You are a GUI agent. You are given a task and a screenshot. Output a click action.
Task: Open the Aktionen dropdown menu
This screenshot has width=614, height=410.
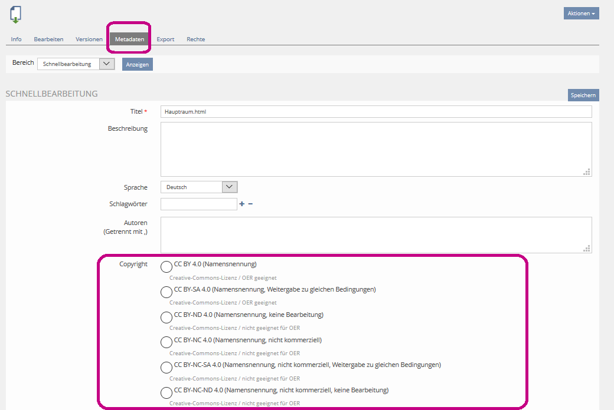pos(581,14)
